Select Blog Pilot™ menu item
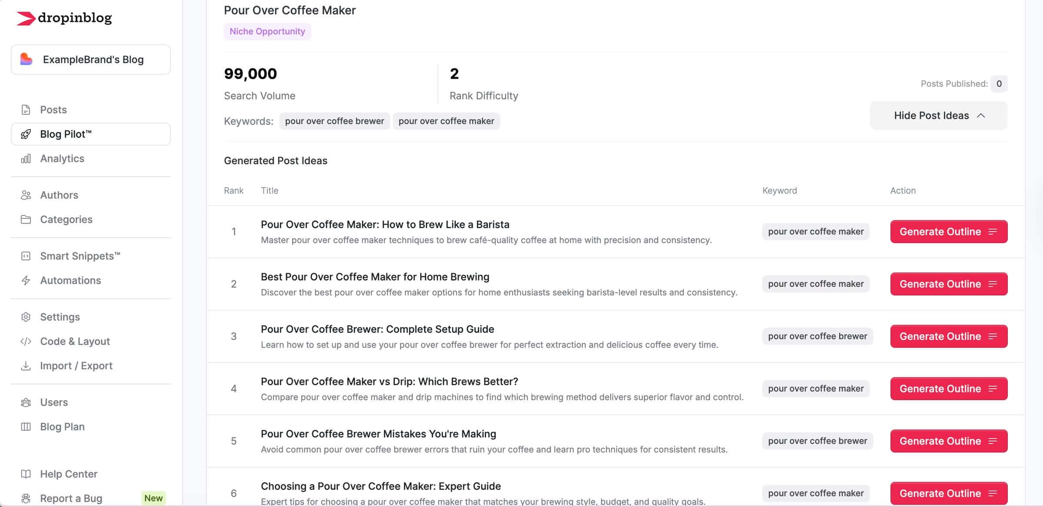Screen dimensions: 1043x507 point(91,134)
